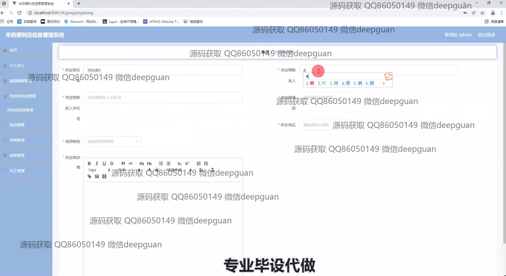Apply Heading 1 style

(x=142, y=163)
